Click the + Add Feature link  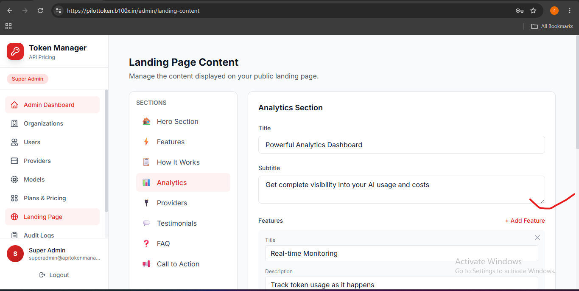pyautogui.click(x=525, y=221)
